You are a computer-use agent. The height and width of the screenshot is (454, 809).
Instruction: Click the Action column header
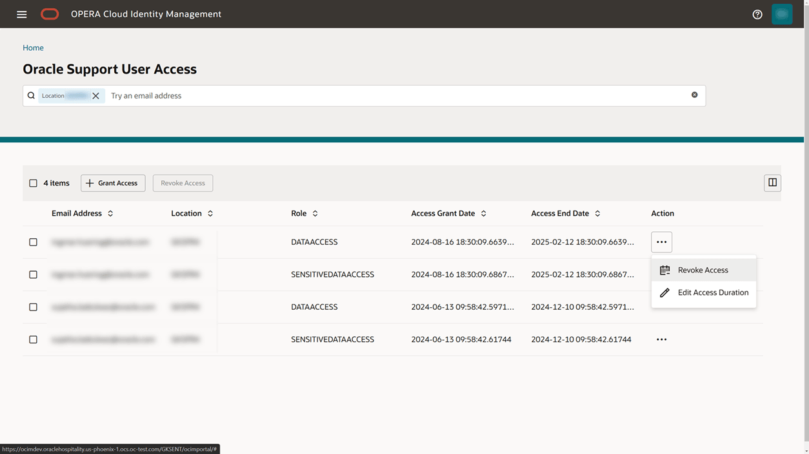[x=663, y=213]
